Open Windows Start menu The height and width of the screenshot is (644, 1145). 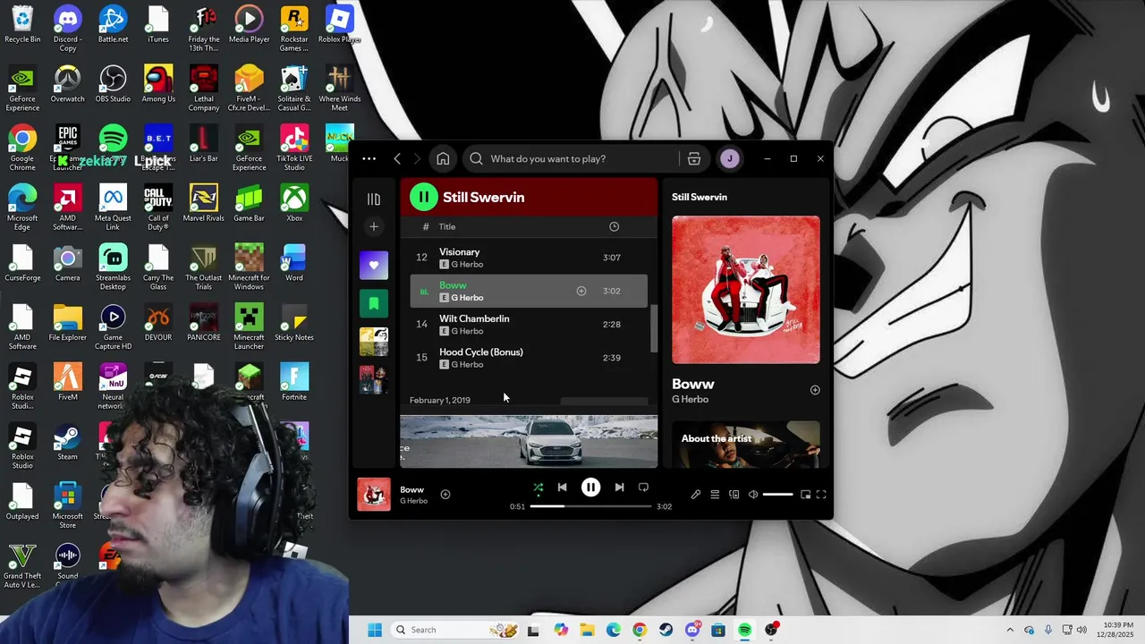375,630
